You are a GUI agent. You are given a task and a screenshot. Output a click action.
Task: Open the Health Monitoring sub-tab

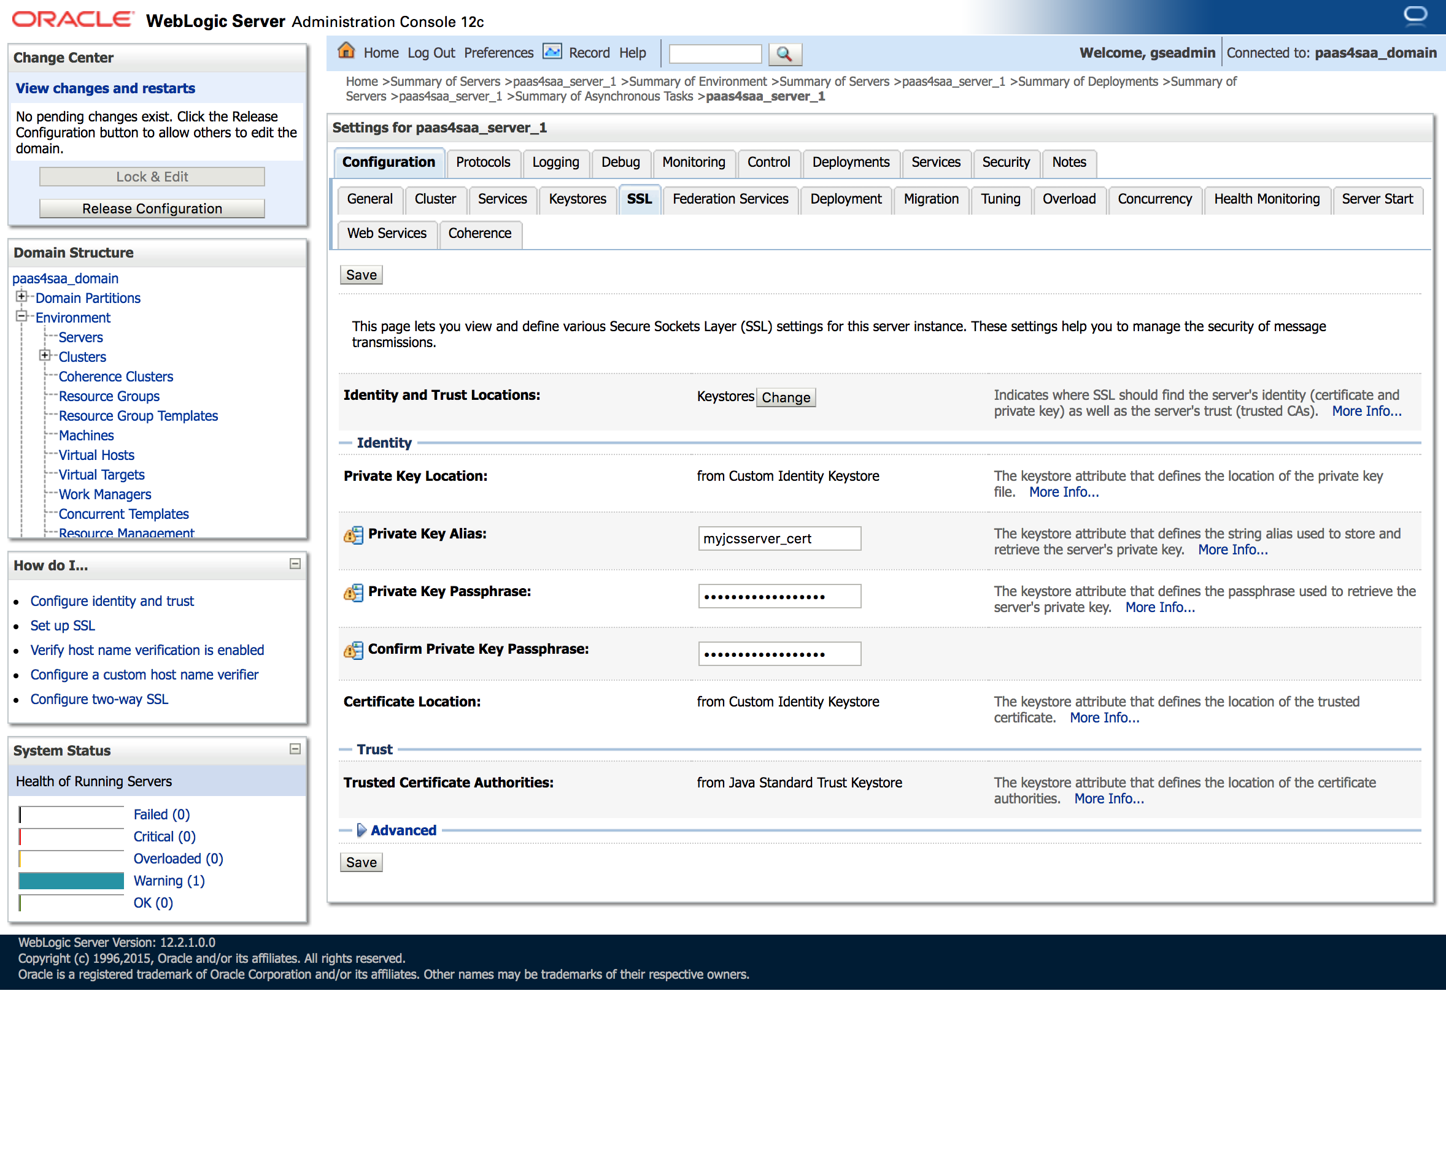(1266, 199)
